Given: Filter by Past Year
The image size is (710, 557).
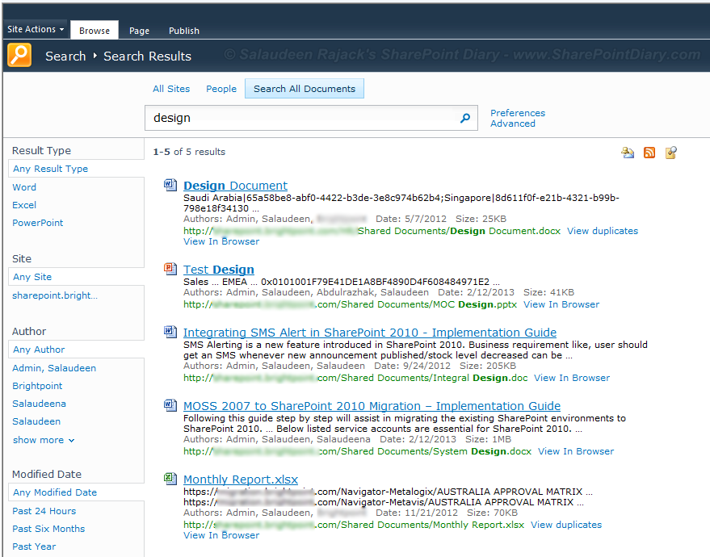Looking at the screenshot, I should point(34,547).
